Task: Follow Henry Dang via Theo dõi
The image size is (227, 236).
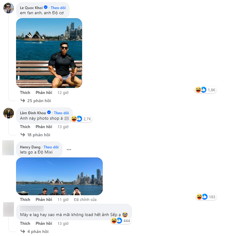Action: click(51, 147)
